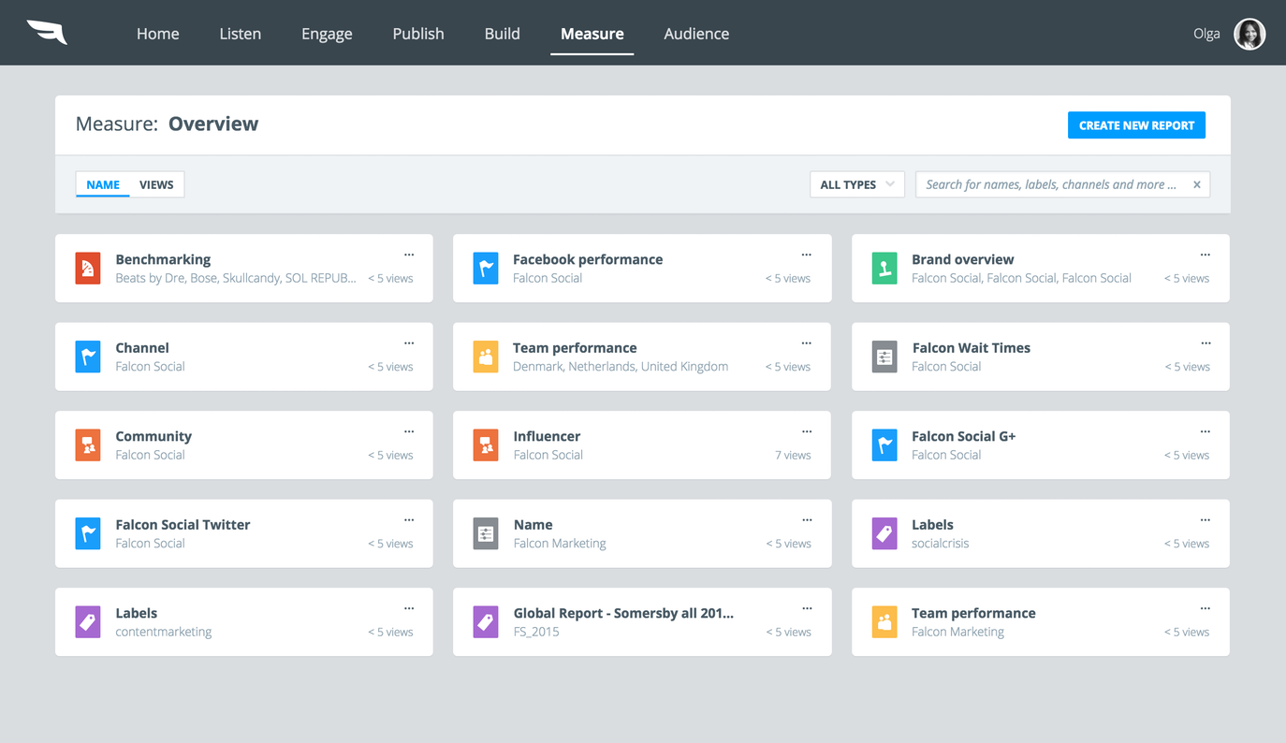
Task: Click the grey Name report icon
Action: [486, 533]
